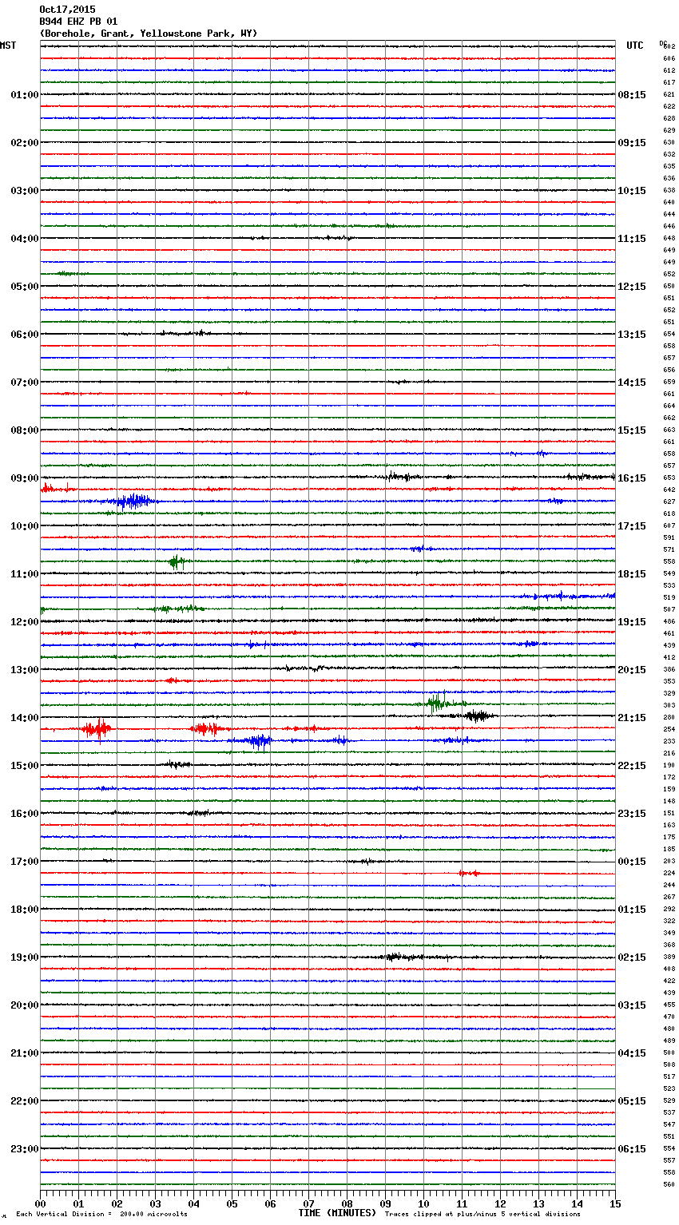Select the 07:00 MST time label
Viewport: 679px width, 1225px height.
(25, 383)
